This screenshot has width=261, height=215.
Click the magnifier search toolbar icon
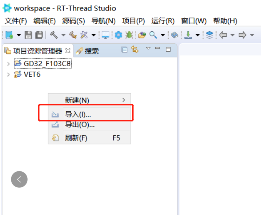point(153,35)
